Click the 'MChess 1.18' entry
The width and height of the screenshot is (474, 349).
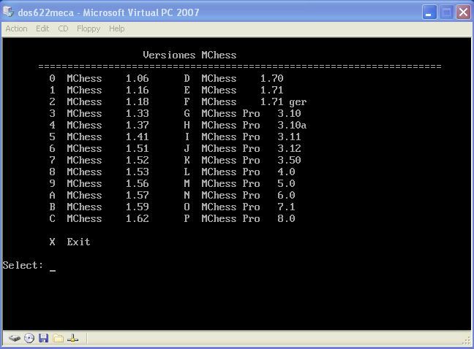click(x=99, y=102)
